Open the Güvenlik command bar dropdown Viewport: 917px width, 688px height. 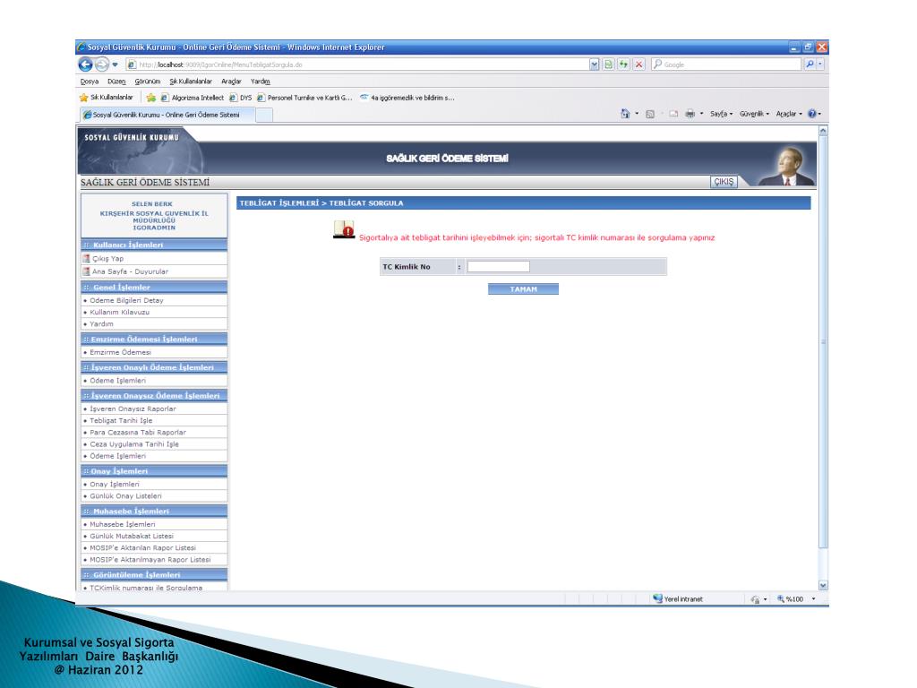pyautogui.click(x=754, y=114)
